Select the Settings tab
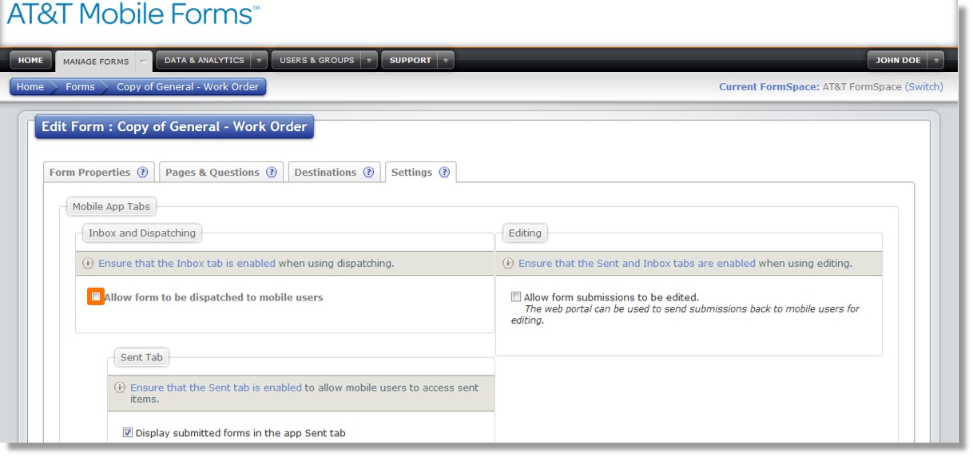973x457 pixels. tap(411, 173)
